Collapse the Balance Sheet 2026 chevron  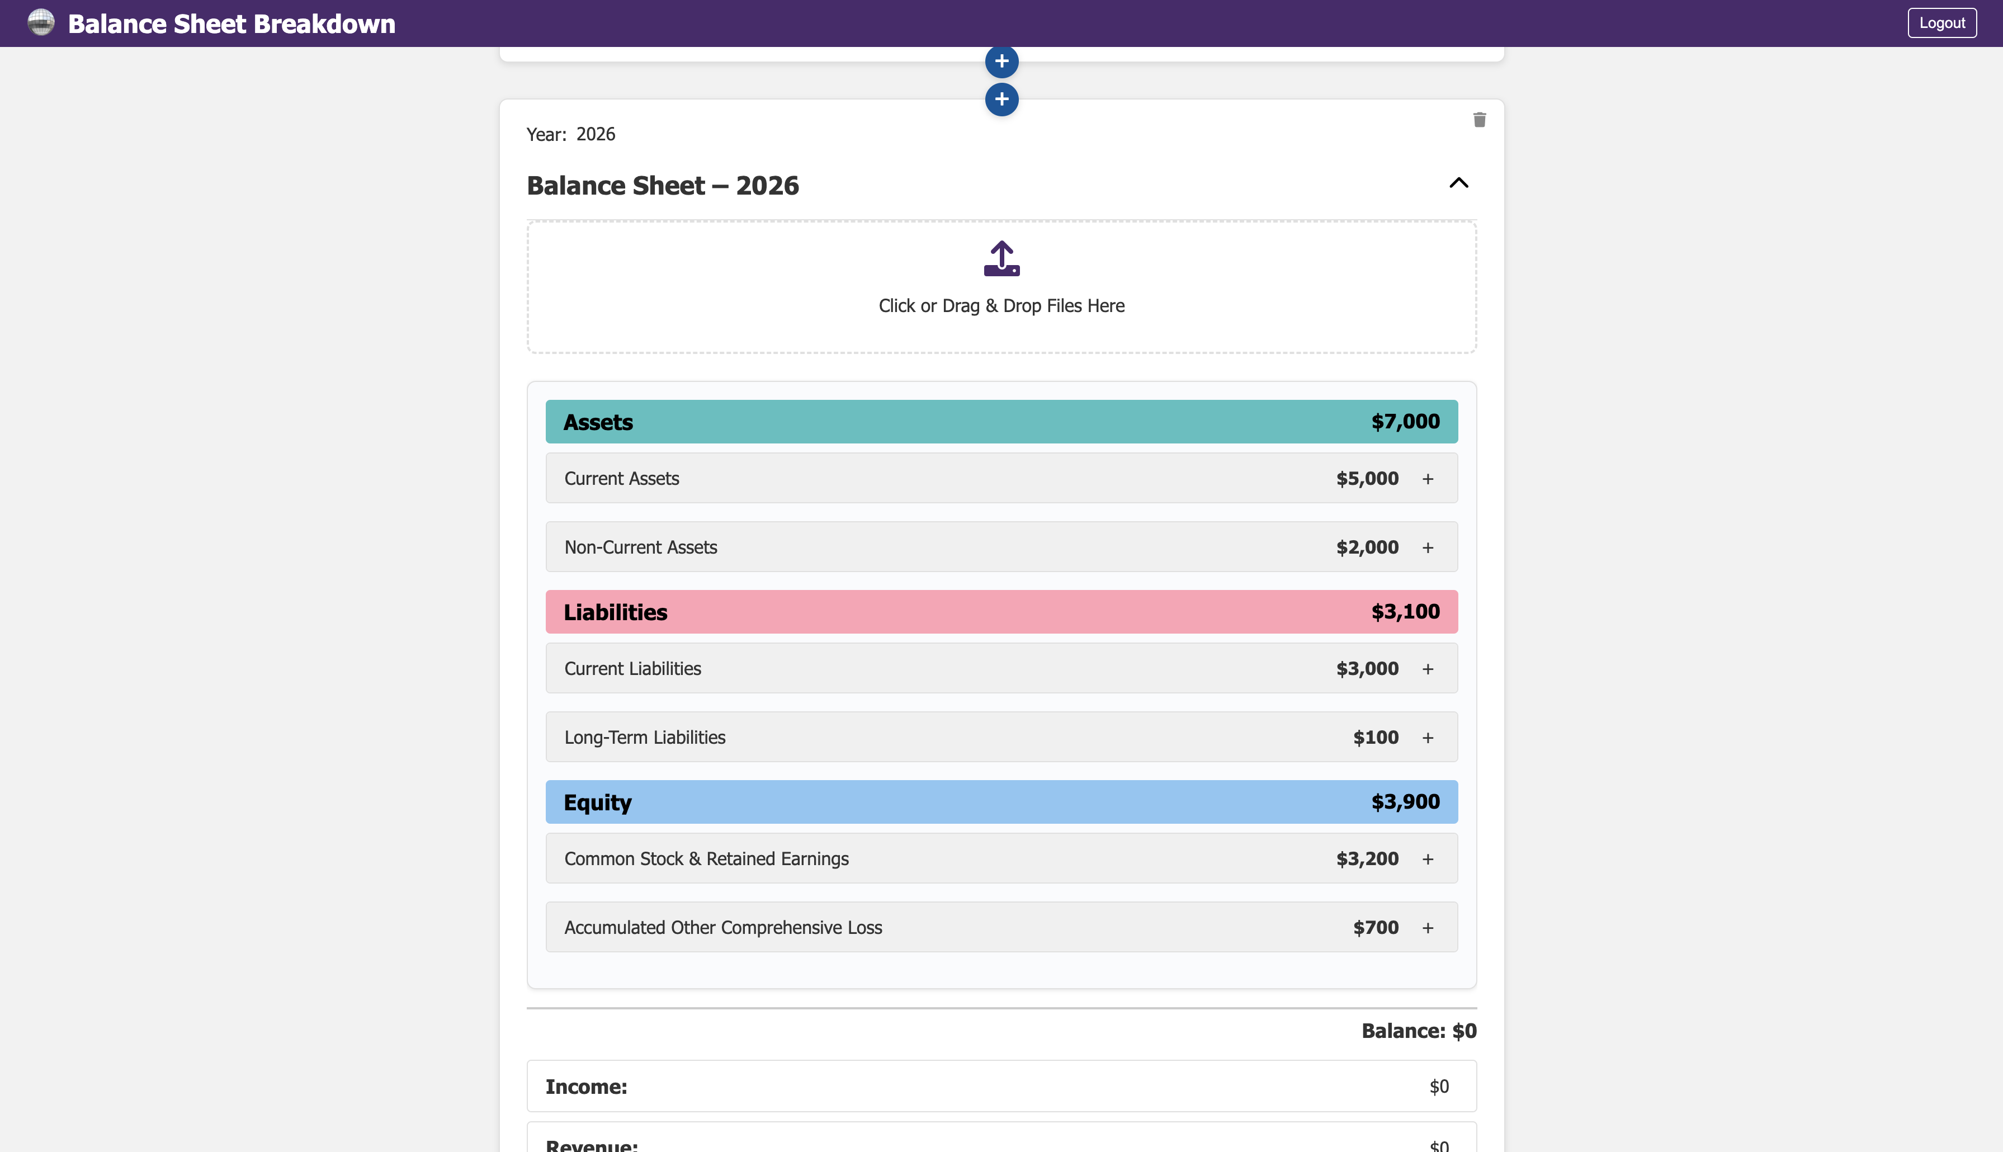click(x=1458, y=183)
